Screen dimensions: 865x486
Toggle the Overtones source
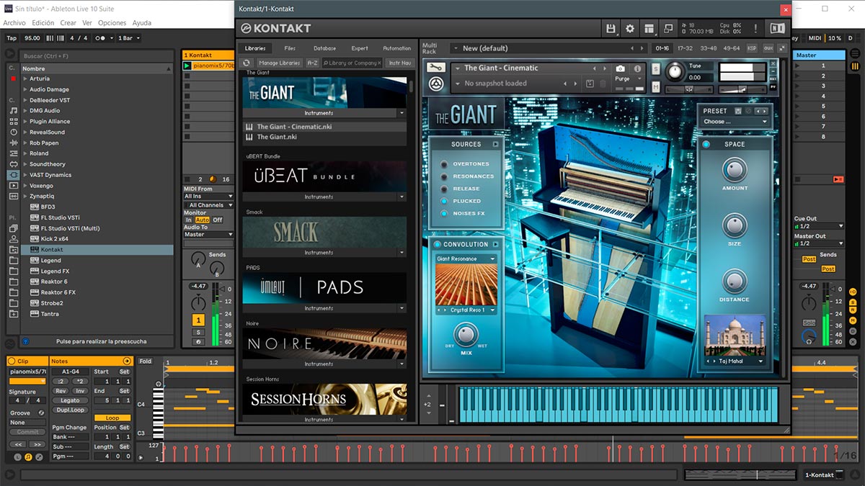[445, 164]
